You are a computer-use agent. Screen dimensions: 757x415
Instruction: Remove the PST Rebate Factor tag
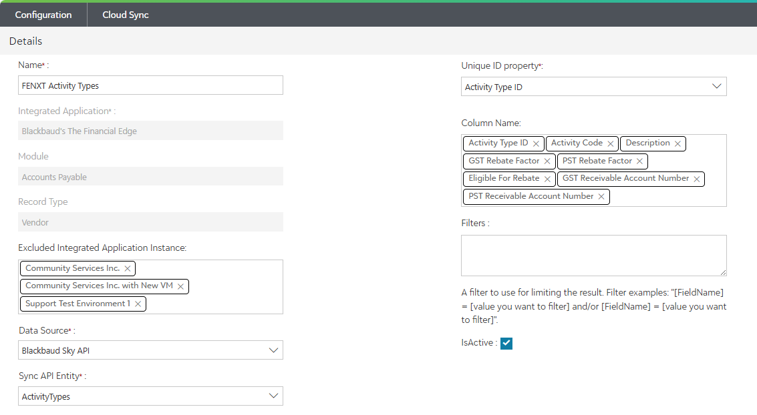[639, 161]
